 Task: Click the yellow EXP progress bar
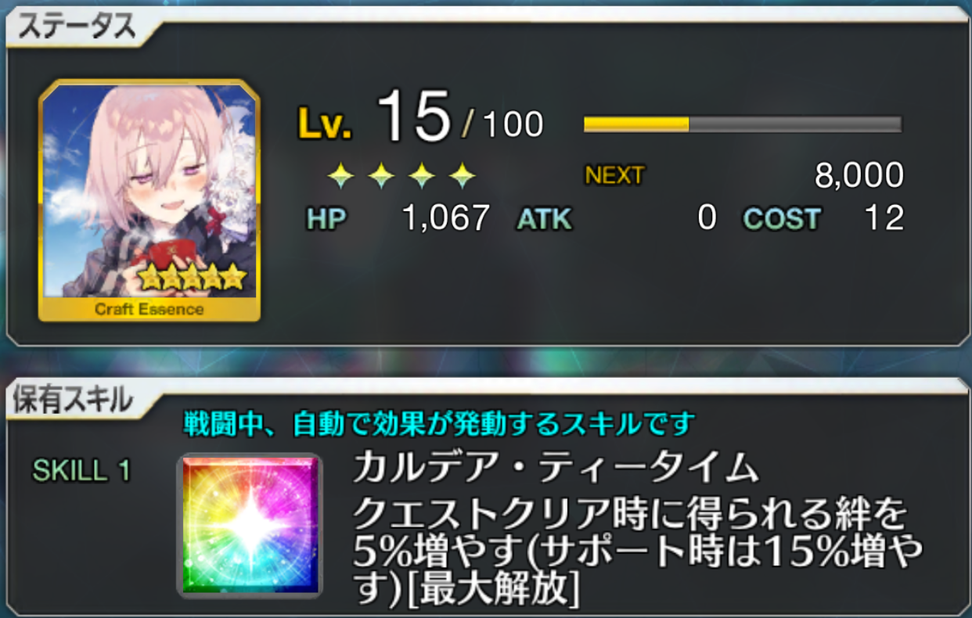tap(743, 124)
